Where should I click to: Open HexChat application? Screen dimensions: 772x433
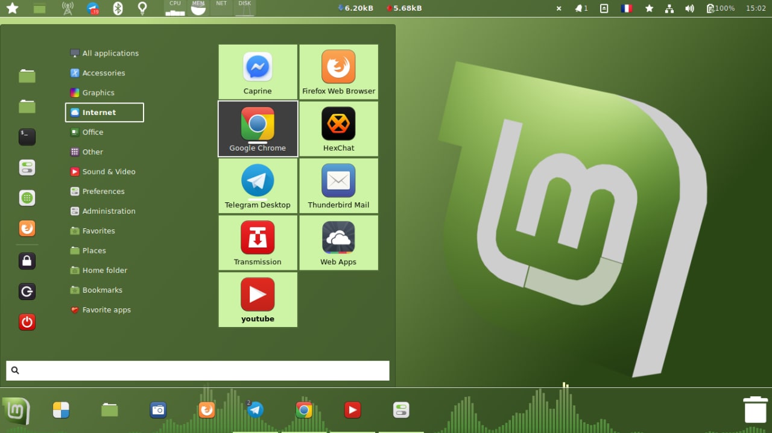pos(338,129)
